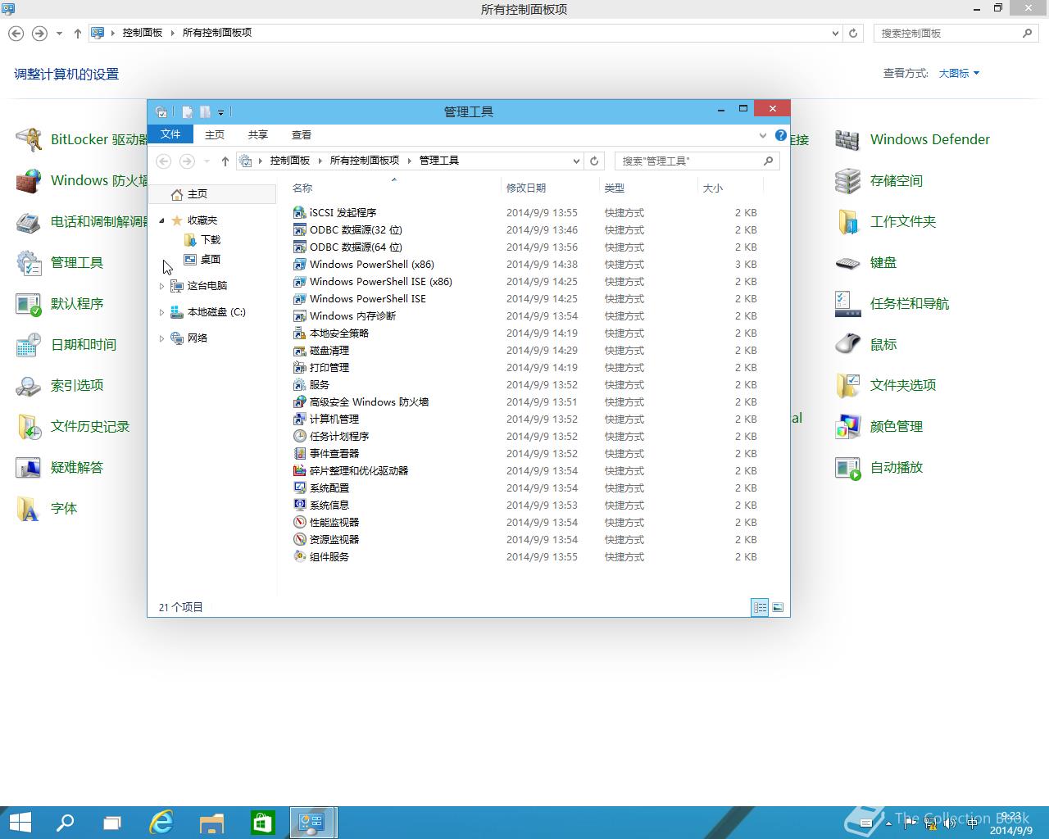Expand the 本地磁盘 (C:) tree node
Screen dimensions: 1049x839
(x=161, y=311)
